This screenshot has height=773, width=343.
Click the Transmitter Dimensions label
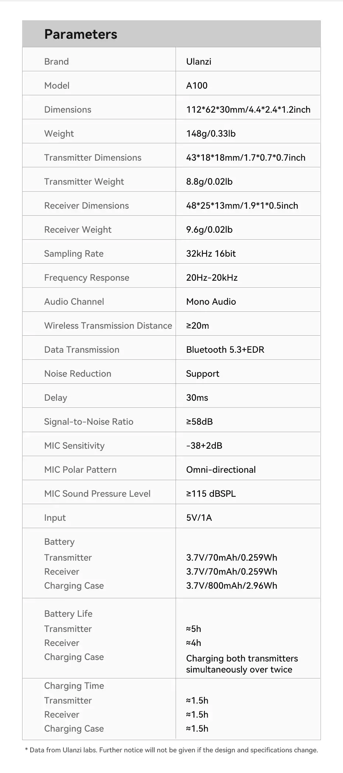pos(93,158)
